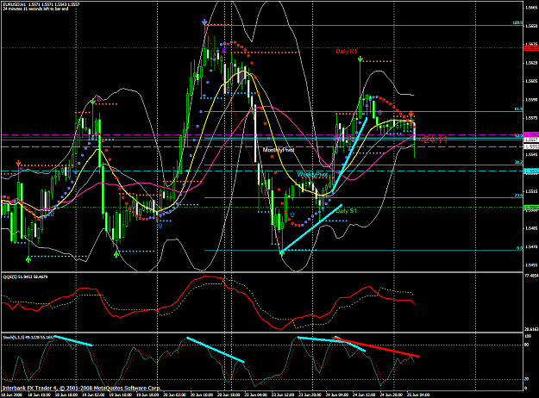Click the 20 level on the Stochastic scale
The image size is (539, 398).
tap(526, 379)
